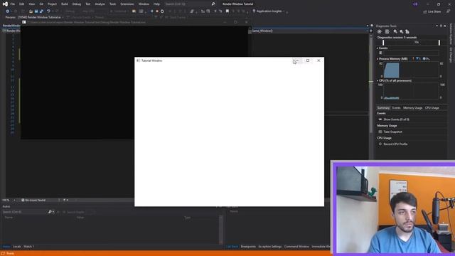This screenshot has height=256, width=455.
Task: Click the right handle of the diagnostics timeline
Action: 439,43
